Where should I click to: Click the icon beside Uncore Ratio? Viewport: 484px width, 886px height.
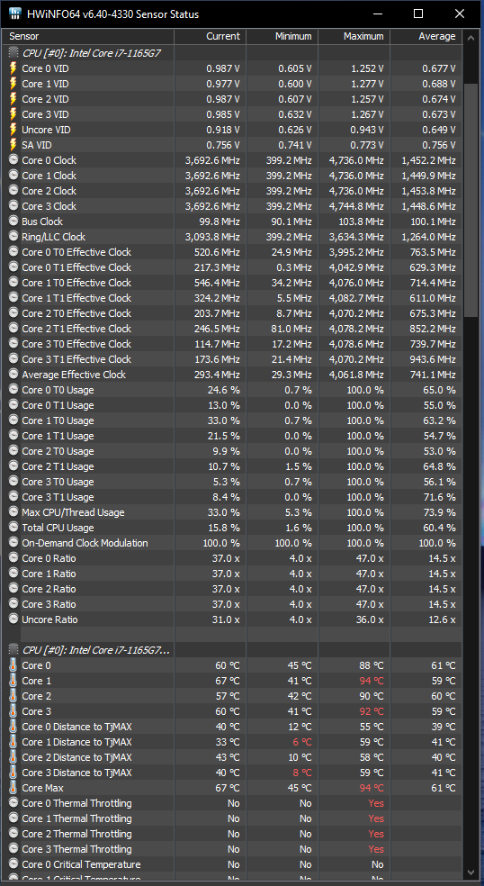click(x=13, y=619)
